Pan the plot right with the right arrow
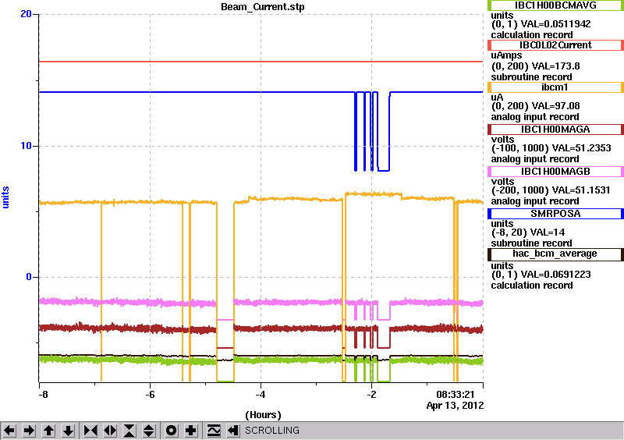Screen dimensions: 624x440 click(29, 431)
